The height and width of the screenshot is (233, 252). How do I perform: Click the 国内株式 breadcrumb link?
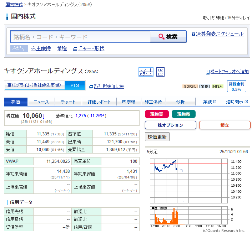(x=14, y=5)
